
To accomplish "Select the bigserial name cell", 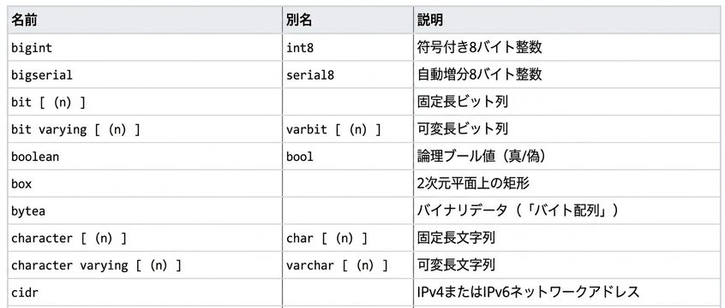I will tap(145, 74).
